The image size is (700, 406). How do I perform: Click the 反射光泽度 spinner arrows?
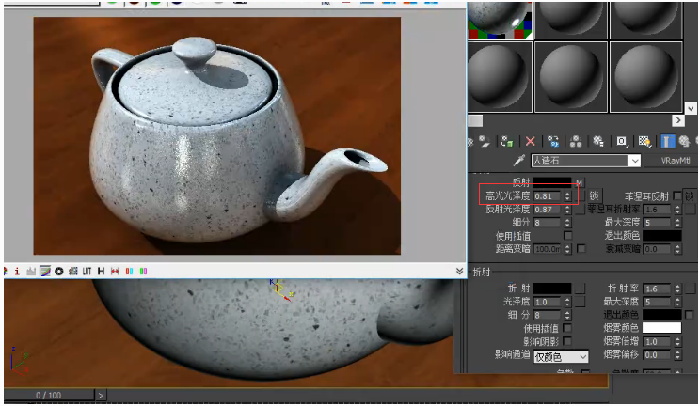pyautogui.click(x=567, y=210)
